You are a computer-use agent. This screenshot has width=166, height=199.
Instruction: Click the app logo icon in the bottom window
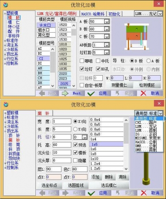pos(6,104)
